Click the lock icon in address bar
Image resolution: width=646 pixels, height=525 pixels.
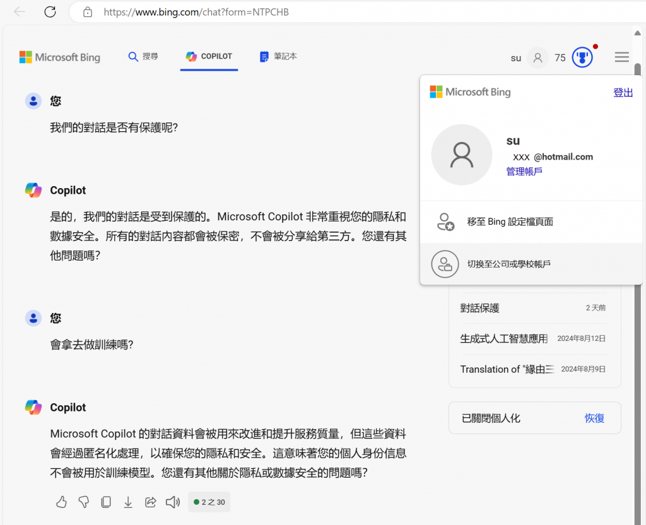tap(87, 12)
